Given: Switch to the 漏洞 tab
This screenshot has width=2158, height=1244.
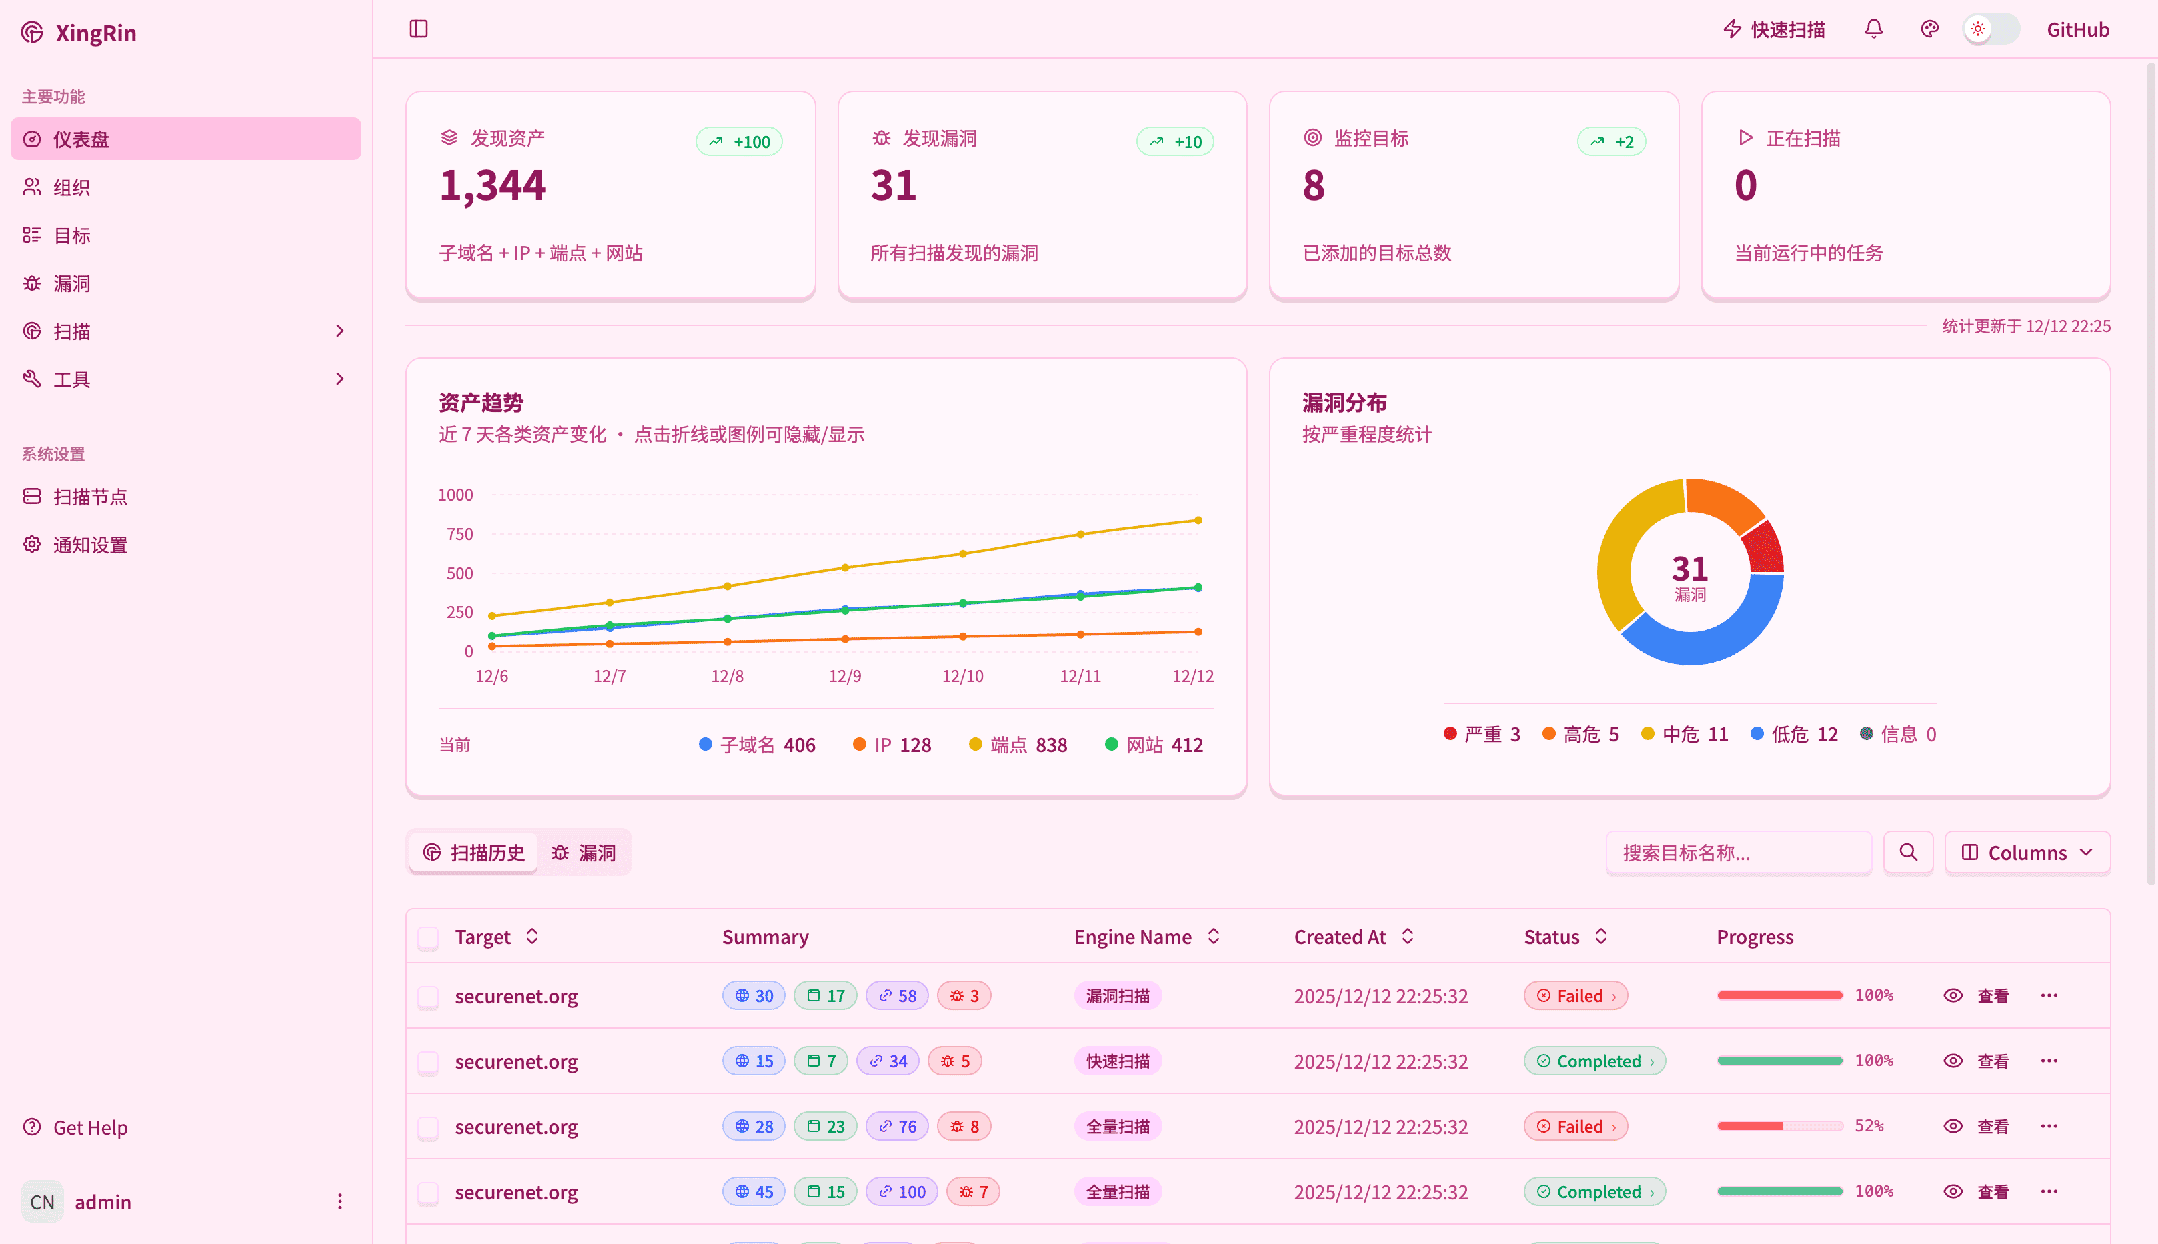Looking at the screenshot, I should (x=584, y=852).
